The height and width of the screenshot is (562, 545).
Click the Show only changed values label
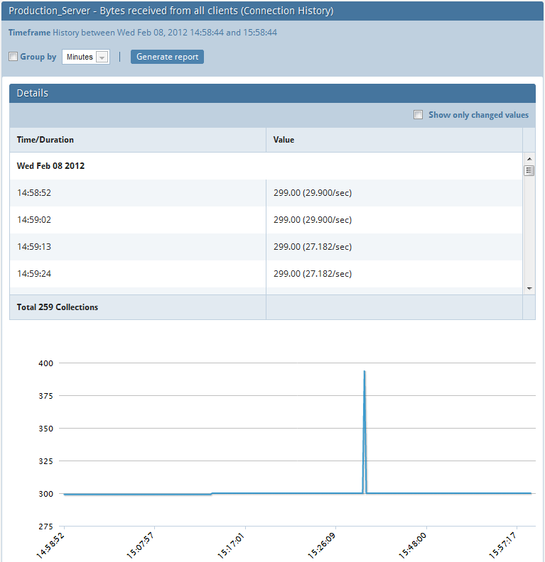click(479, 115)
